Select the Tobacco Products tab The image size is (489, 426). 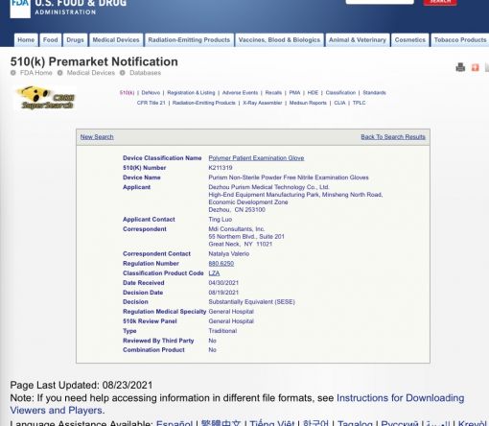[x=460, y=40]
